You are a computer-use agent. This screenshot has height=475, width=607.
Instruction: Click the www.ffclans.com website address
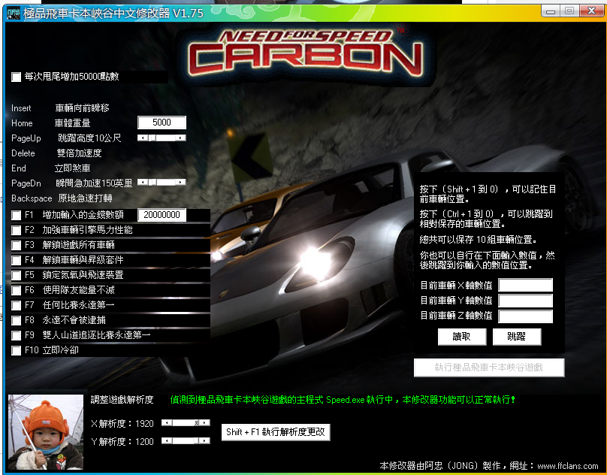[x=567, y=466]
